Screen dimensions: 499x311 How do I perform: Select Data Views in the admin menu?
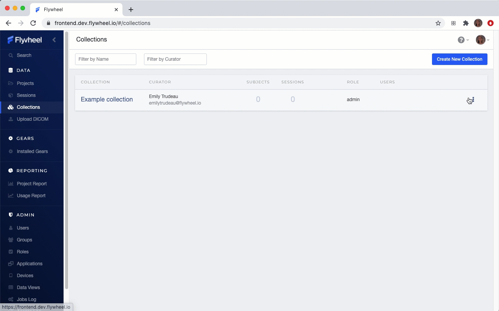tap(28, 288)
